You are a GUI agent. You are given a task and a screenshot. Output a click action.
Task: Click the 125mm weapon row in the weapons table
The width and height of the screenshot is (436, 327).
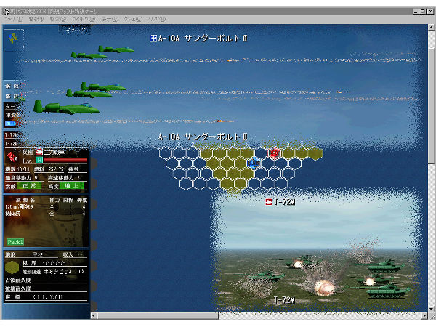(45, 207)
